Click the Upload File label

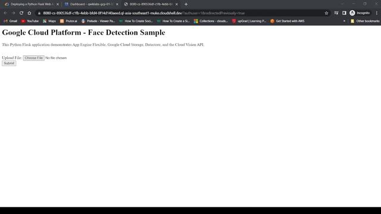tap(12, 58)
